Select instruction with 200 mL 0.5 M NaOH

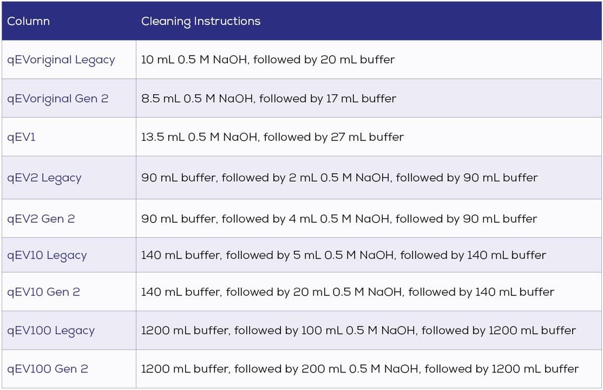pyautogui.click(x=360, y=369)
